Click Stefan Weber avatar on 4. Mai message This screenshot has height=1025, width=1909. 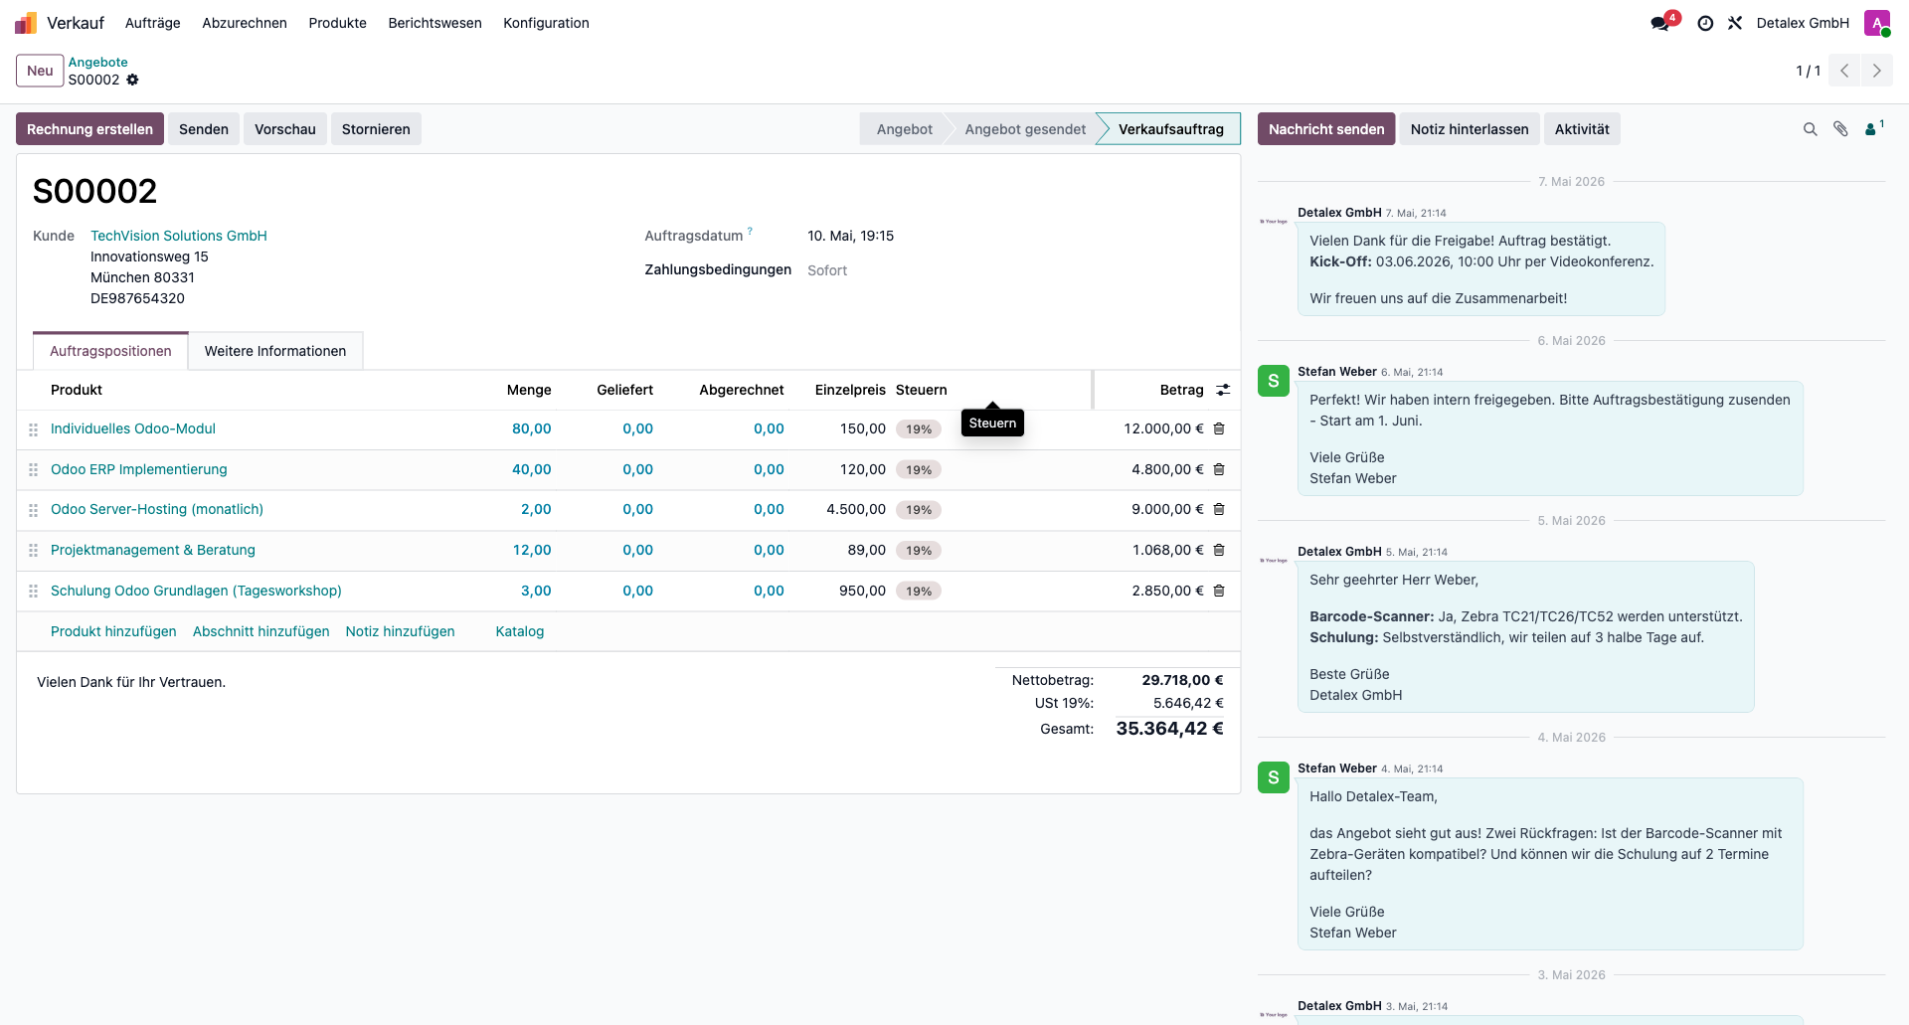click(x=1274, y=777)
